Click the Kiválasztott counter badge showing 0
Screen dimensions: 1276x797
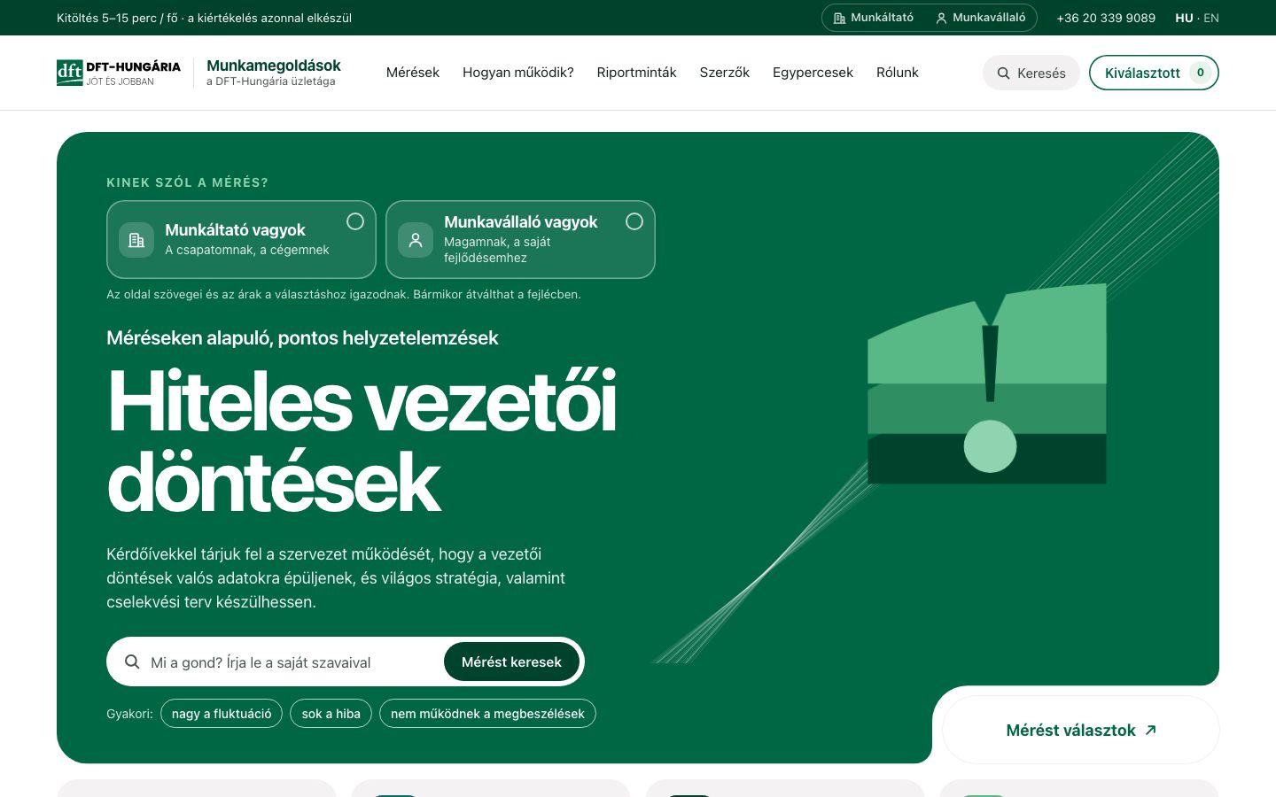(x=1201, y=73)
